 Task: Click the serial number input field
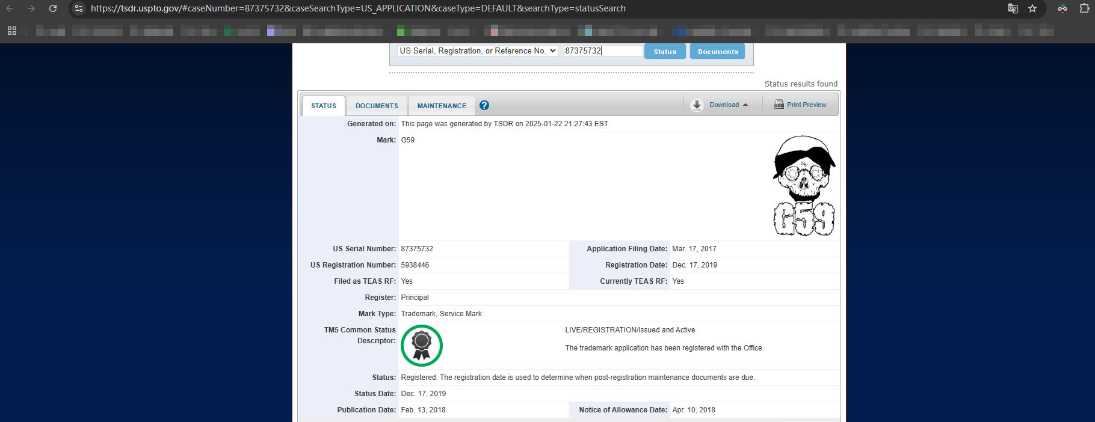603,51
